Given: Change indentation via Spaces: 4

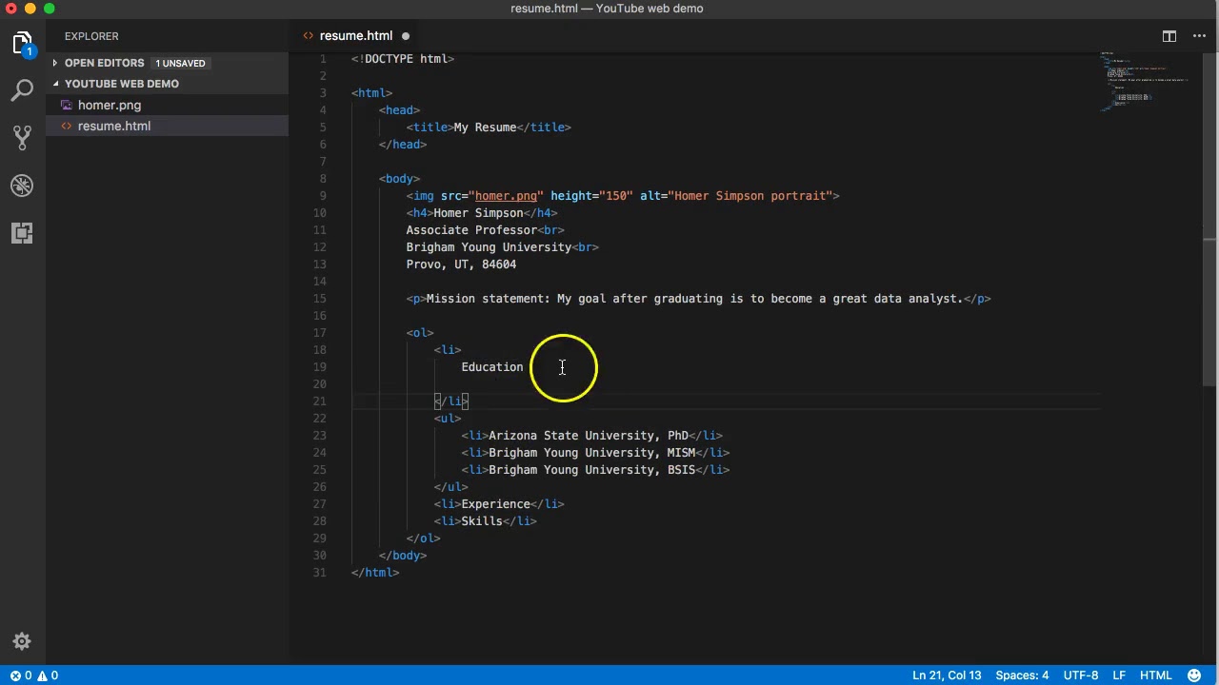Looking at the screenshot, I should pos(1022,675).
